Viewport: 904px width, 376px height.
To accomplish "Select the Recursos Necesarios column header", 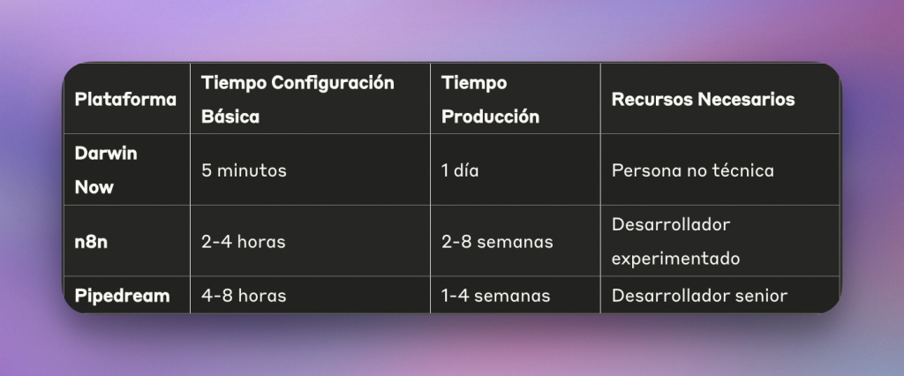I will click(703, 100).
